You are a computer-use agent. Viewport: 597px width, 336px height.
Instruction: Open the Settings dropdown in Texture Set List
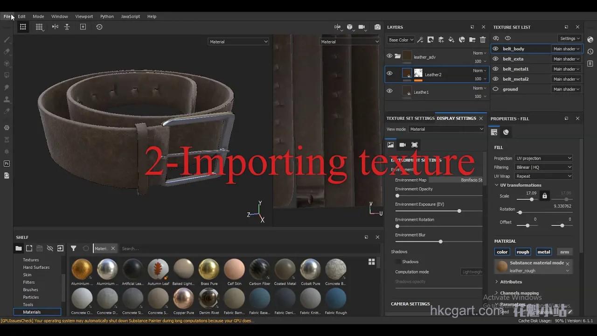569,38
